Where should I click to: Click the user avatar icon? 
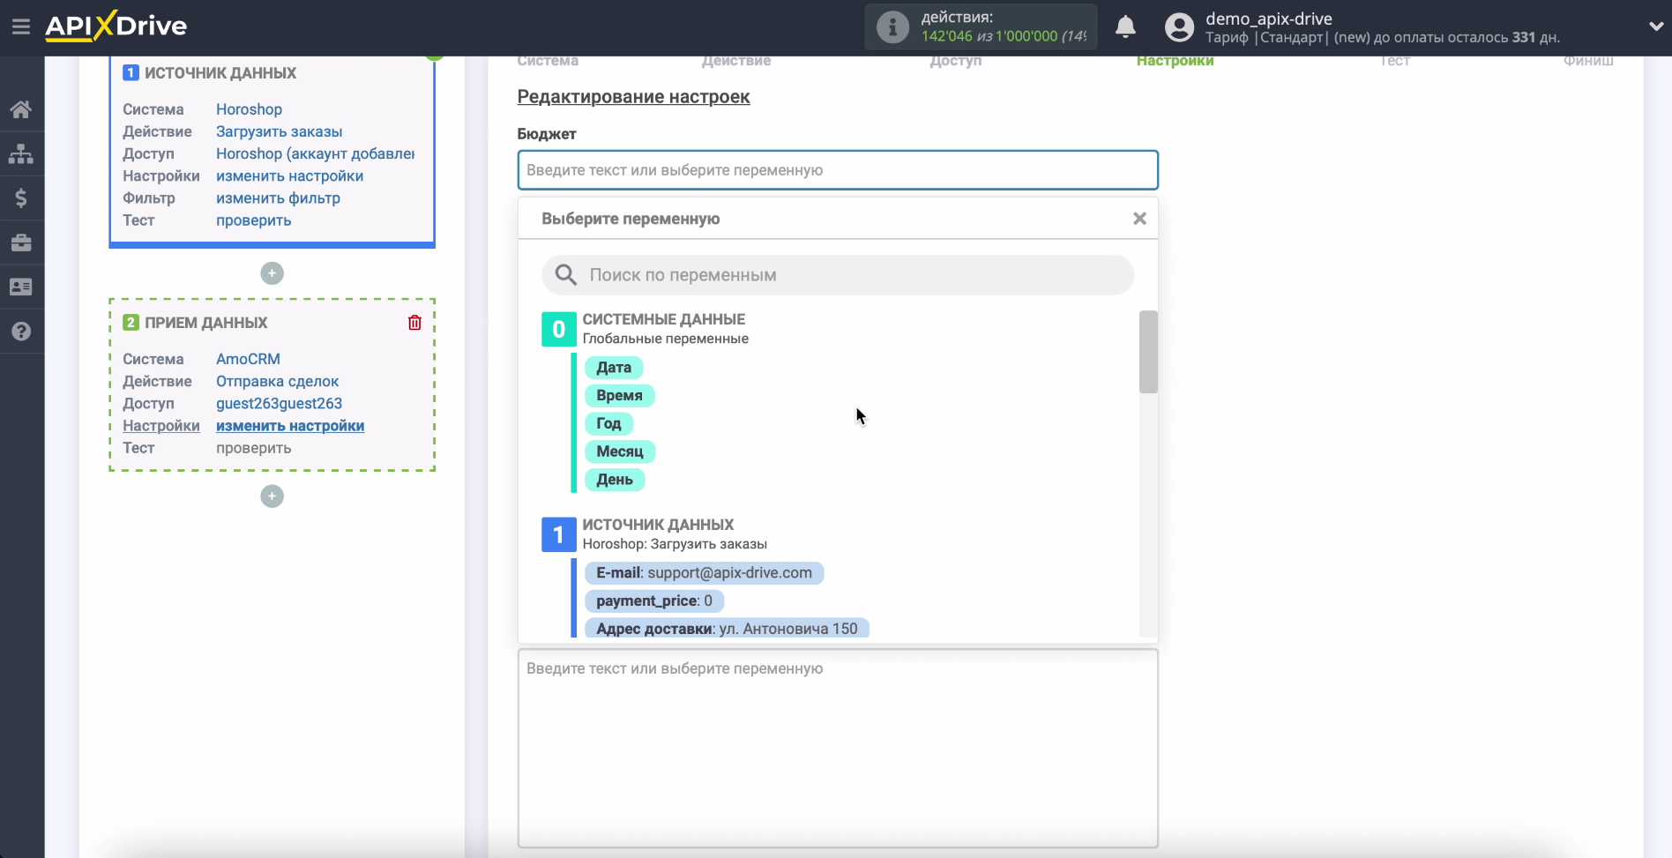pyautogui.click(x=1179, y=27)
